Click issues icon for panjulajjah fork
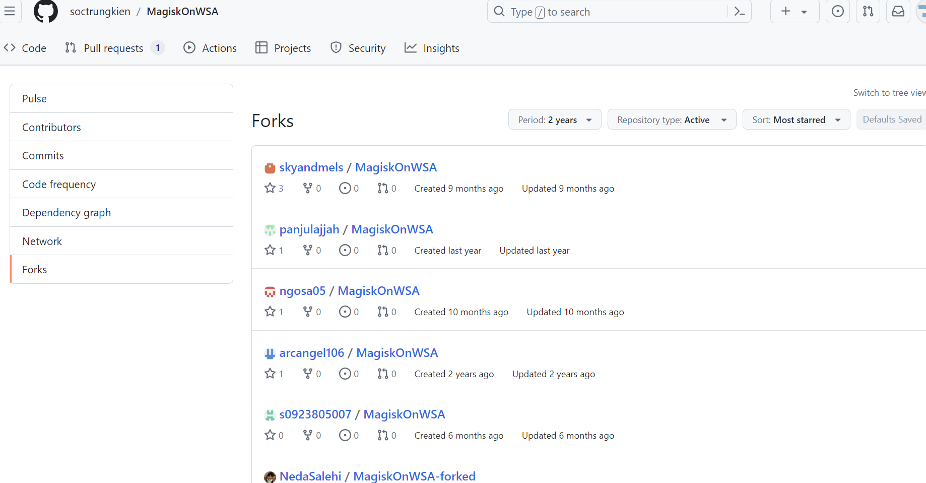Image resolution: width=926 pixels, height=483 pixels. (345, 250)
